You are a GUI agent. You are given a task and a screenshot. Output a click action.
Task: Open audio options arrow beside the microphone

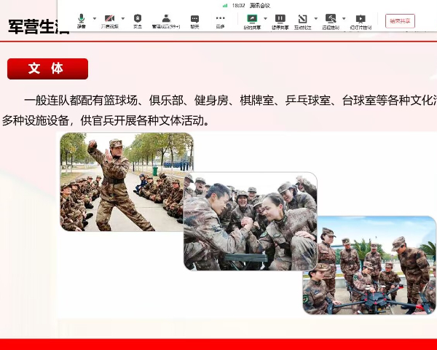(95, 19)
